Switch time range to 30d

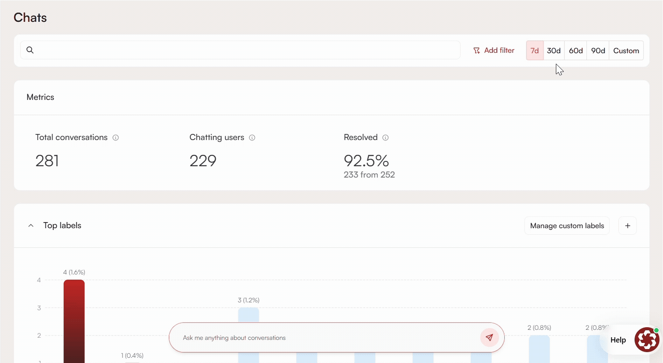[x=554, y=51]
